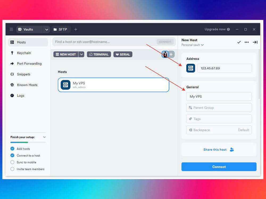
Task: Click the Hosts server icon in sidebar
Action: [x=12, y=42]
